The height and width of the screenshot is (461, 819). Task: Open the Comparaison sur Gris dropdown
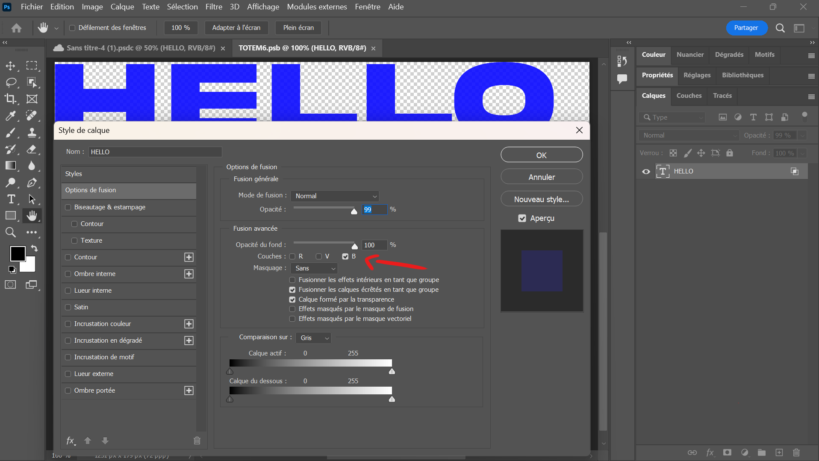[313, 338]
